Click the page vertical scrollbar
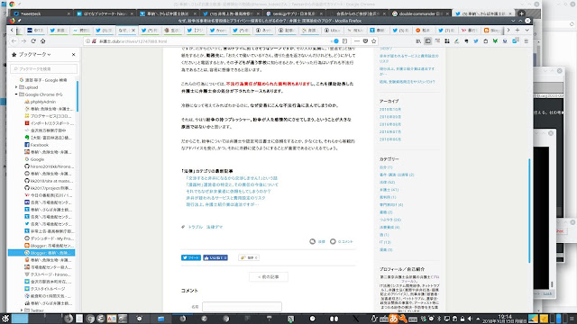Screen dimensions: 577x324 tap(529, 211)
